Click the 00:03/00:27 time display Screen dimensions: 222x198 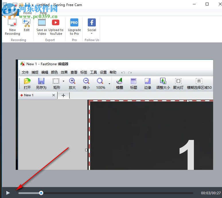pos(211,193)
